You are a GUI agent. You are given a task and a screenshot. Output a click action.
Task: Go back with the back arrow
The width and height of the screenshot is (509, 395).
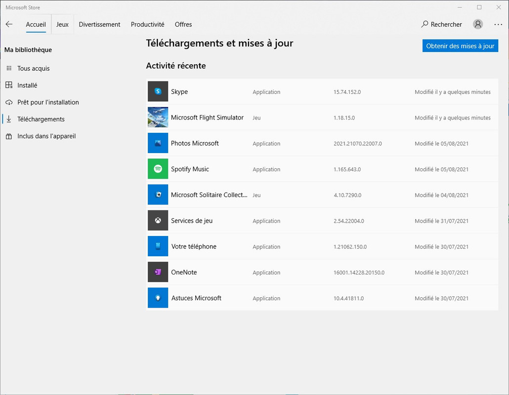[9, 24]
